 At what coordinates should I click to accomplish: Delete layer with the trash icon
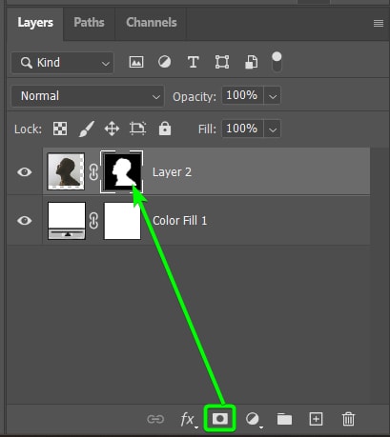point(348,419)
